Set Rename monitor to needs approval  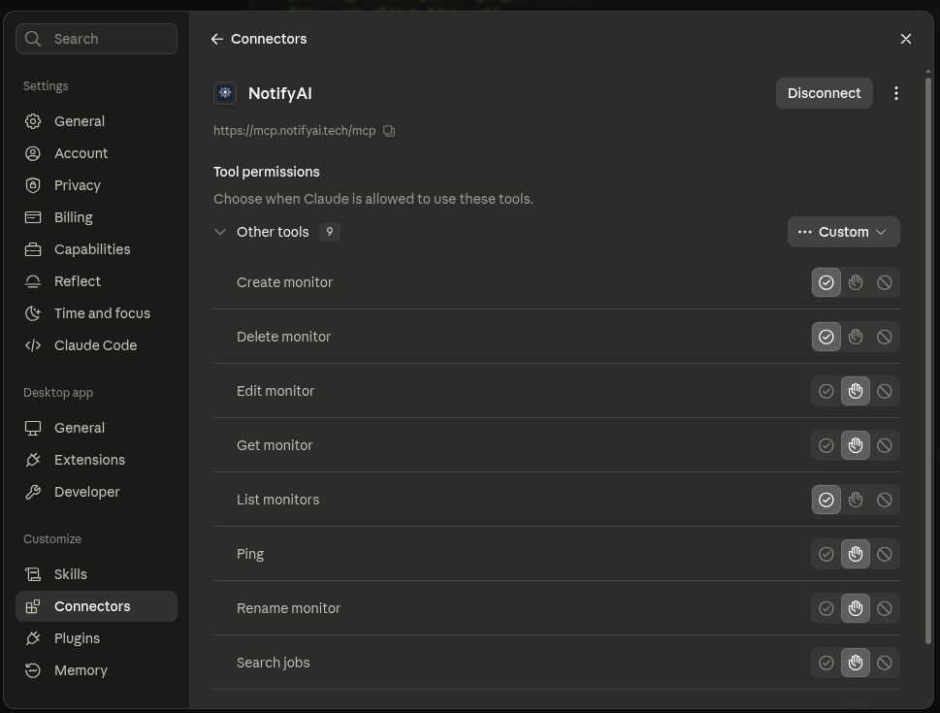pyautogui.click(x=856, y=608)
